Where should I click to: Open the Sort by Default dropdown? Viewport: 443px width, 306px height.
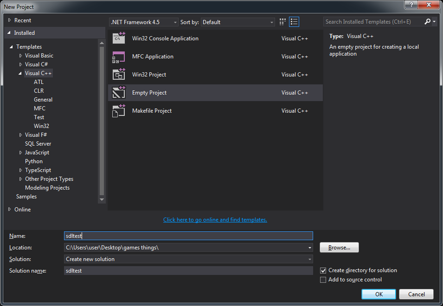[x=238, y=22]
